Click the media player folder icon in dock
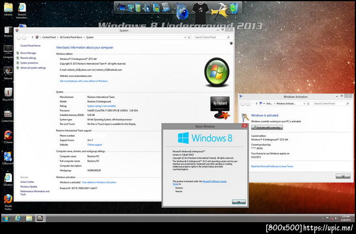Screen dimensions: 356x234 point(147,8)
